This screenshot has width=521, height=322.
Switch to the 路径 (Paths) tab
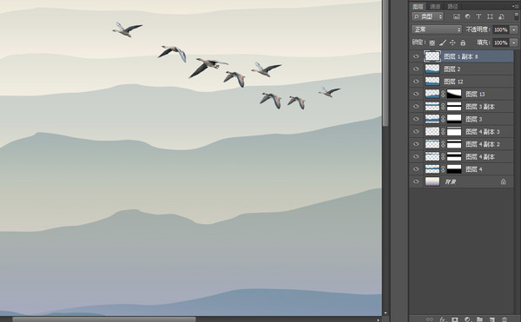[452, 6]
